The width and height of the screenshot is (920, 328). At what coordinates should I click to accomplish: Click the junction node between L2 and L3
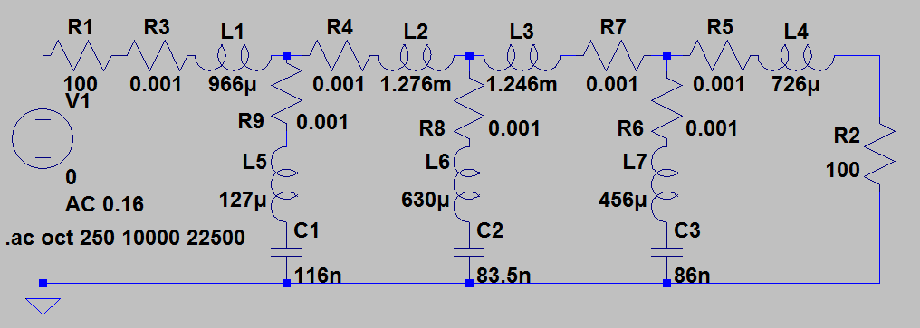pyautogui.click(x=469, y=56)
